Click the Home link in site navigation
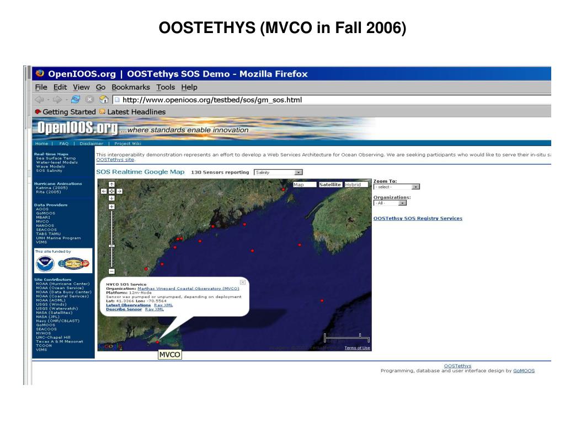Screen dimensions: 565x423 [x=41, y=144]
